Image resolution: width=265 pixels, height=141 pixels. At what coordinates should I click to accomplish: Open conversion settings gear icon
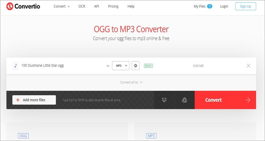(x=136, y=66)
